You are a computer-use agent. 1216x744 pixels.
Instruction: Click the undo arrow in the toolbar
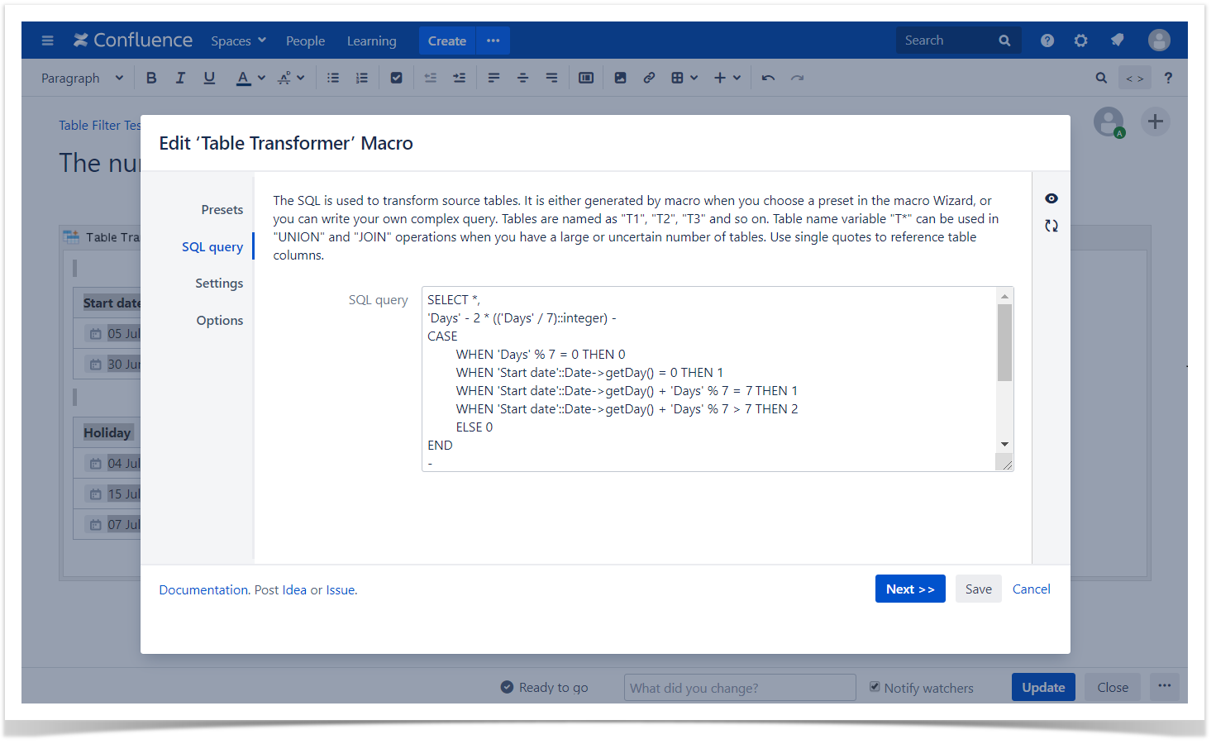point(768,78)
